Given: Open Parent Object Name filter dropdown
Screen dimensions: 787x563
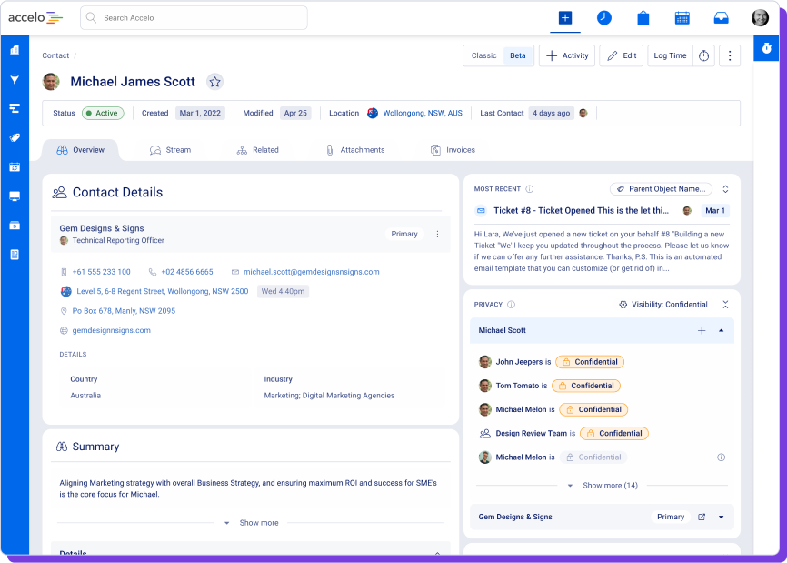Looking at the screenshot, I should pyautogui.click(x=661, y=189).
